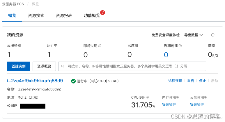Click the 概览 breadcrumb text
This screenshot has width=225, height=122.
point(35,4)
